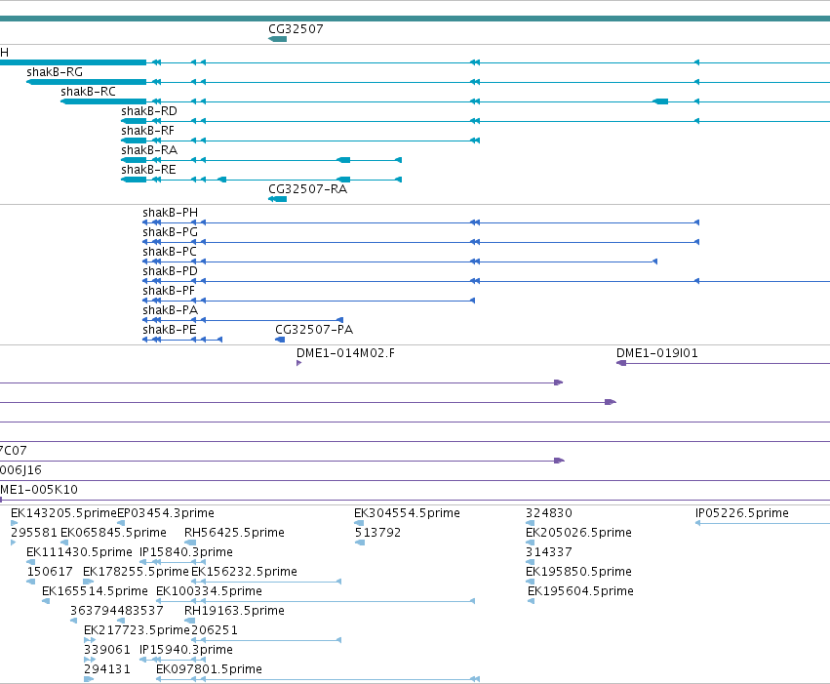Click the 339061 feature label
Screen dimensions: 830x684
107,651
